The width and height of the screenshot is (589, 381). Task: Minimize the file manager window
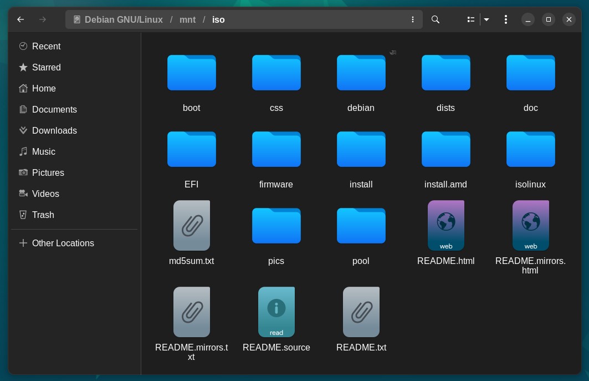click(527, 19)
